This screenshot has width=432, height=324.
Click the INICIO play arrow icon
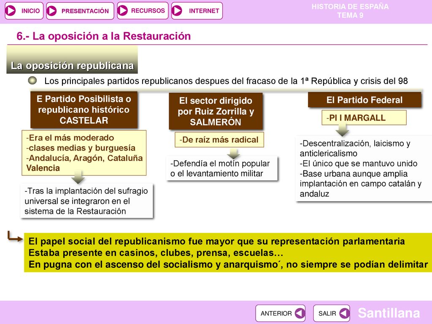[x=11, y=11]
